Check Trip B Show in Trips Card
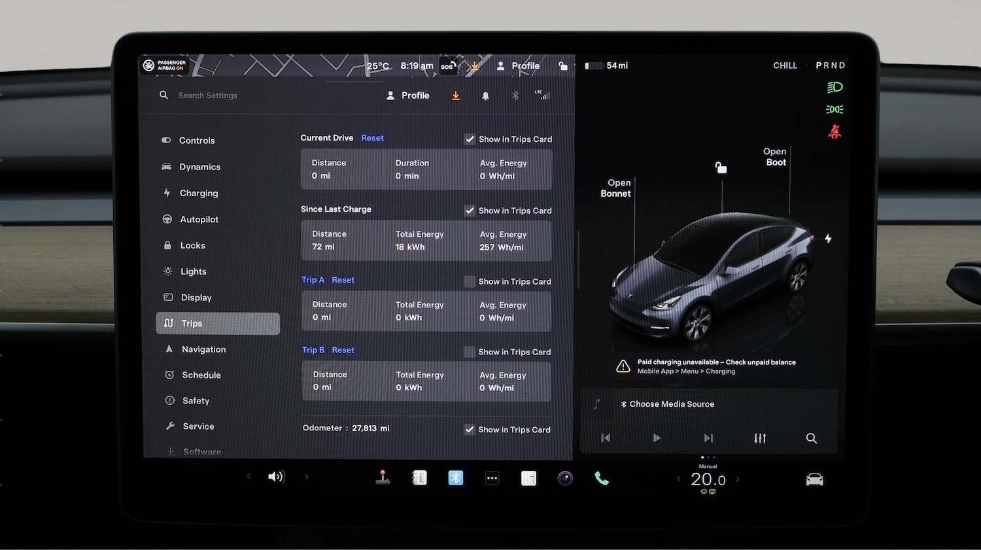 [470, 352]
